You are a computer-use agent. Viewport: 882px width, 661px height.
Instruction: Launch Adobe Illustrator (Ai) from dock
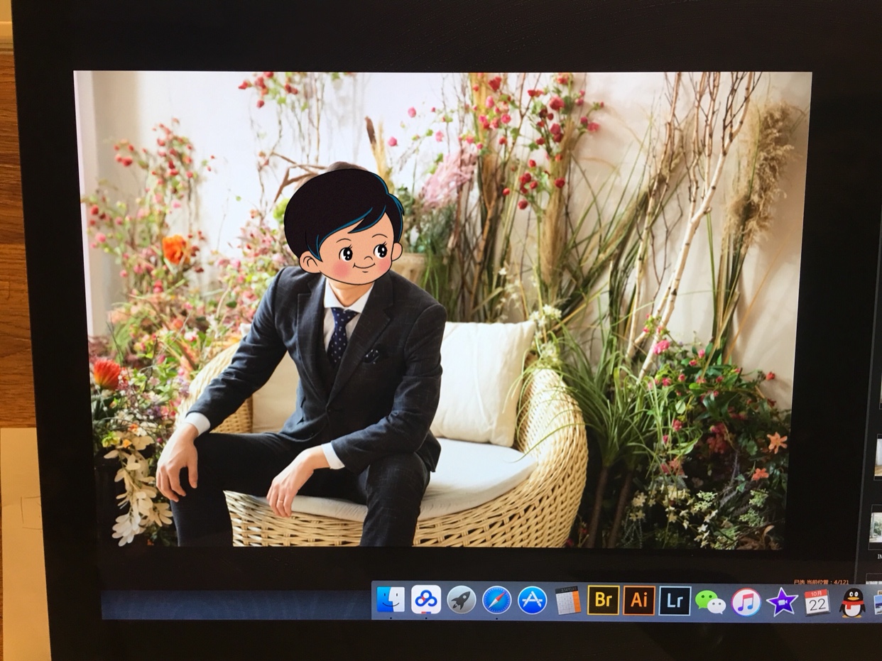click(639, 601)
